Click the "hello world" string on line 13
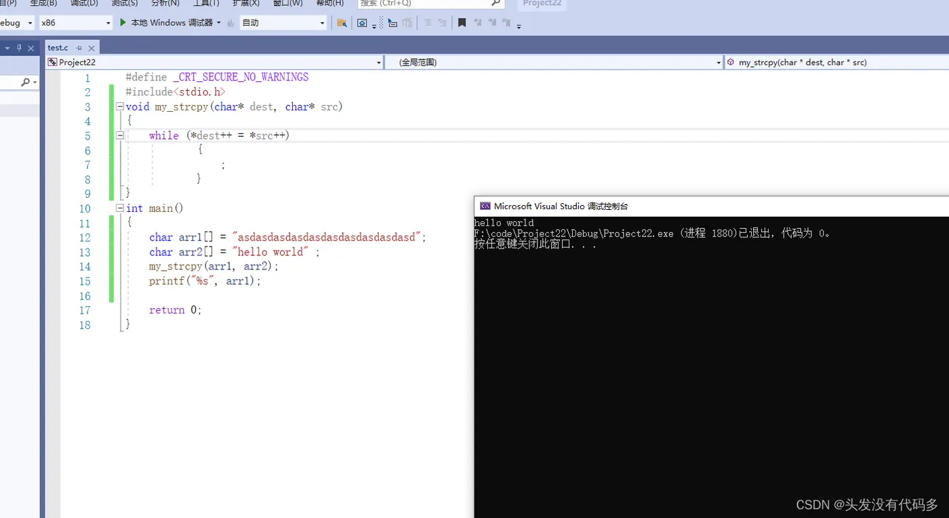The image size is (949, 518). [x=270, y=252]
